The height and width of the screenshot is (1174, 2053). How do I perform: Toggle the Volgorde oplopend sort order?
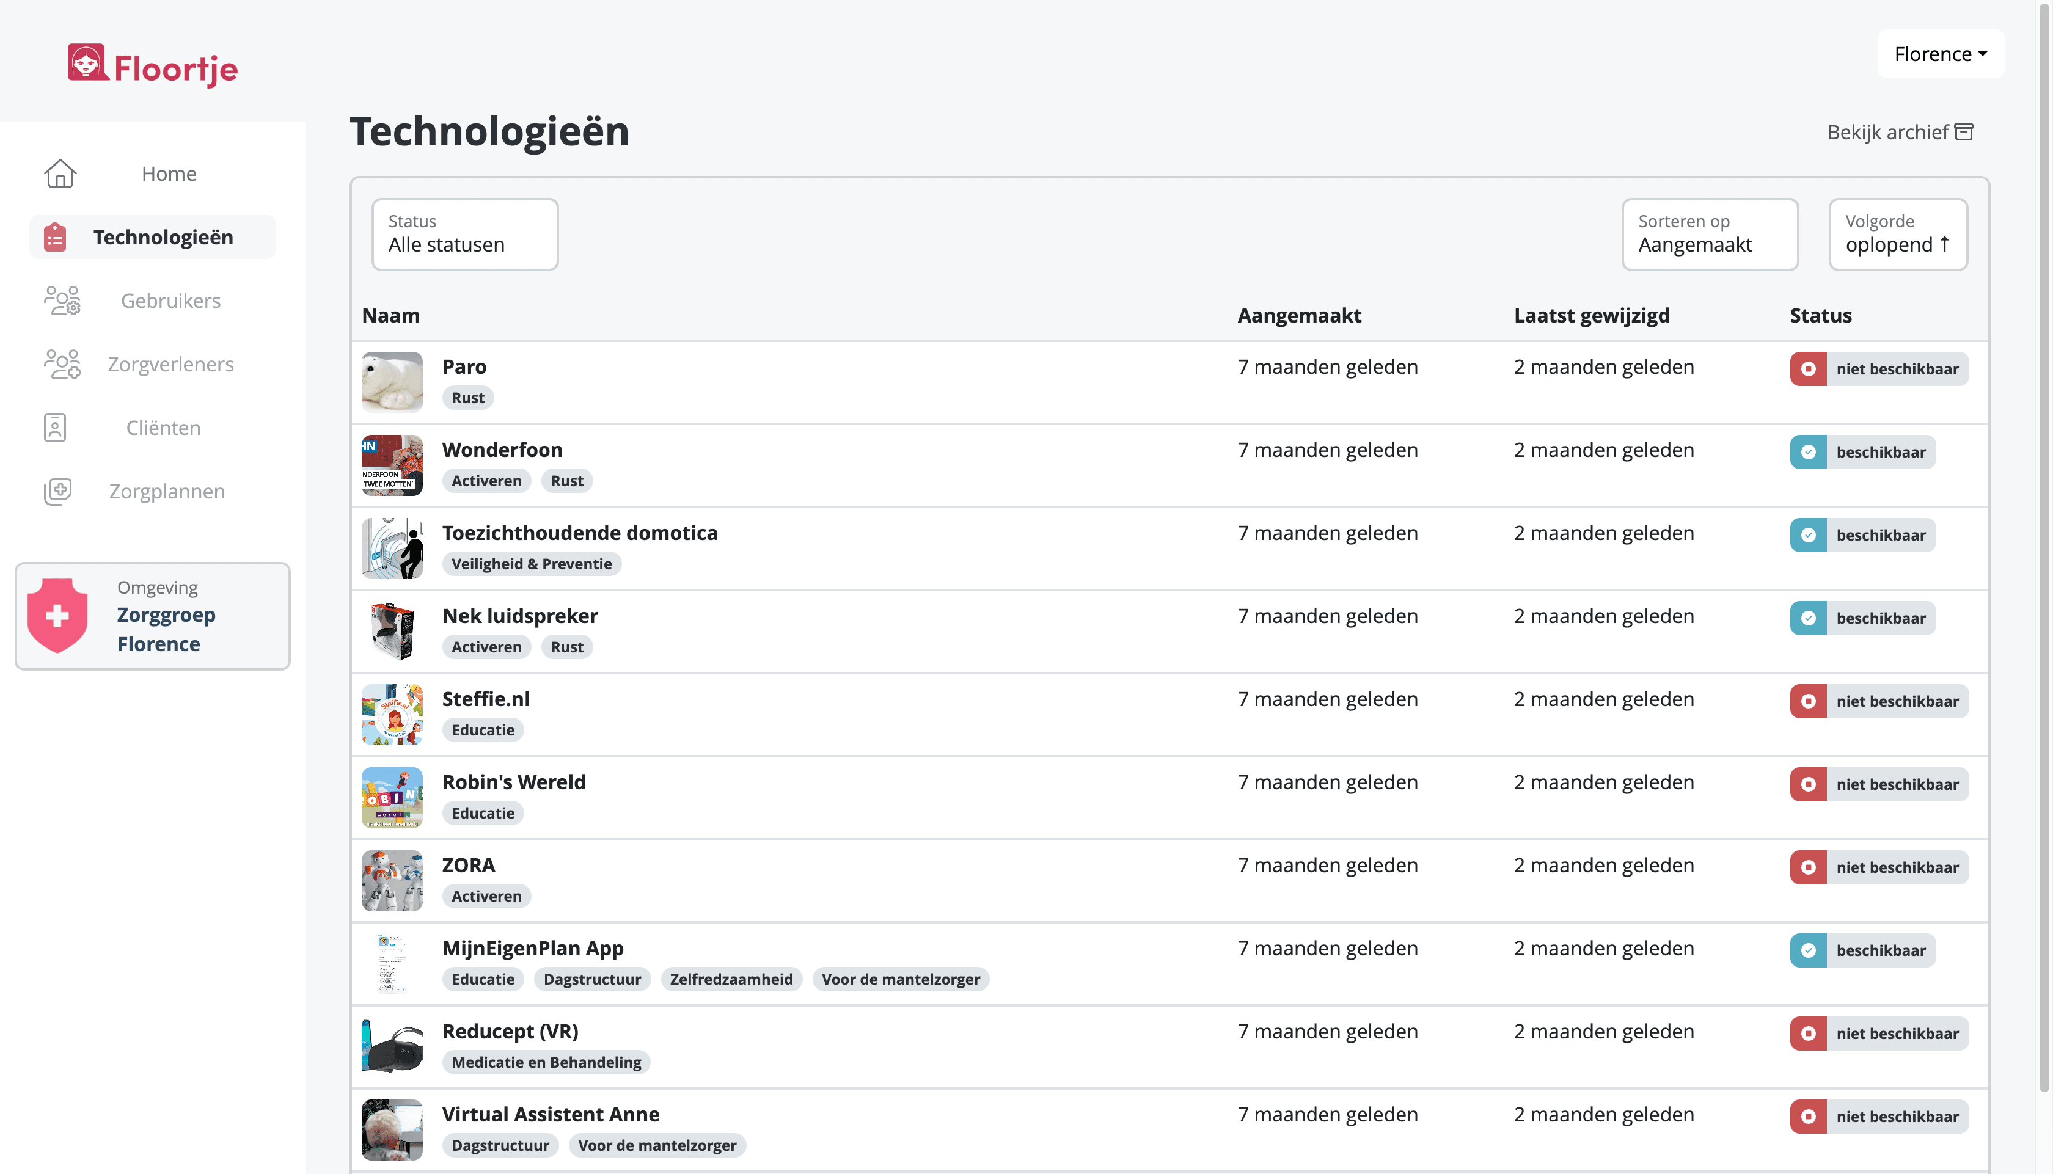(x=1898, y=234)
